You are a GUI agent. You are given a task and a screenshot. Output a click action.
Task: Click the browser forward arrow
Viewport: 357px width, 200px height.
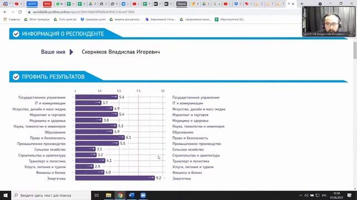pos(12,12)
